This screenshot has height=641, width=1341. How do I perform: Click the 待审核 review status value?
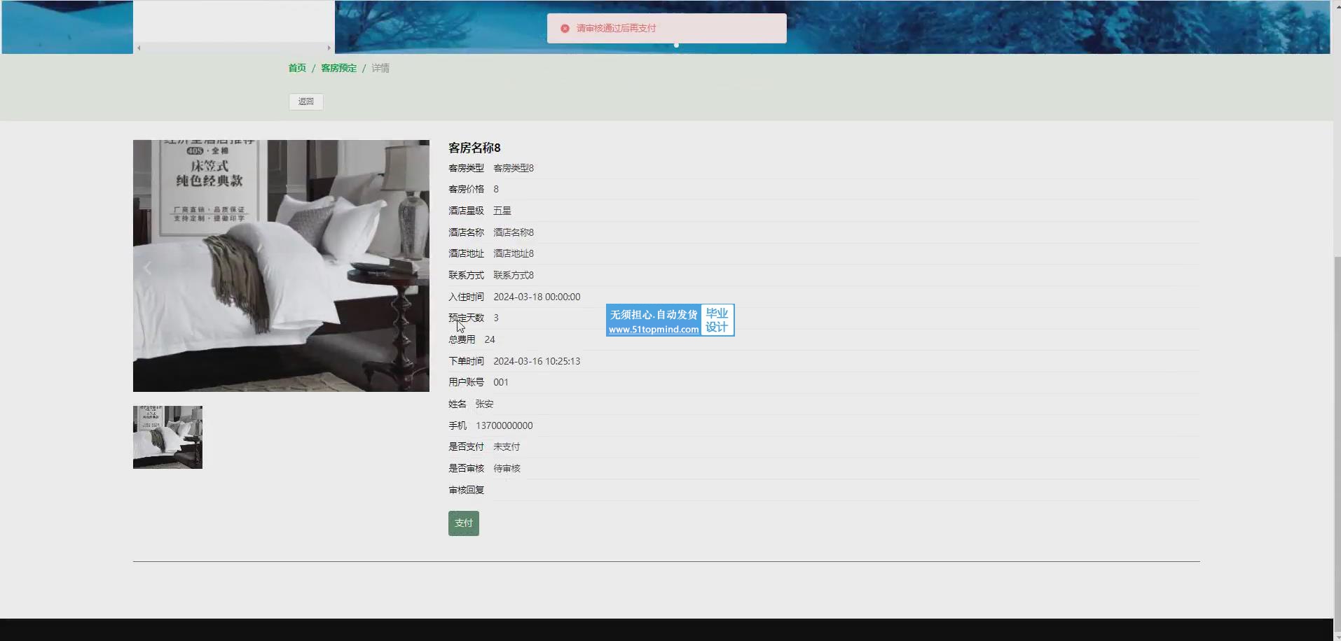[x=507, y=468]
